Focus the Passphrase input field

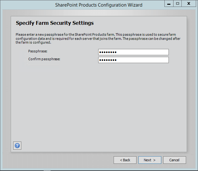click(133, 52)
